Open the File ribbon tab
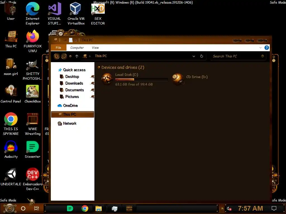The width and height of the screenshot is (286, 214). pyautogui.click(x=58, y=48)
